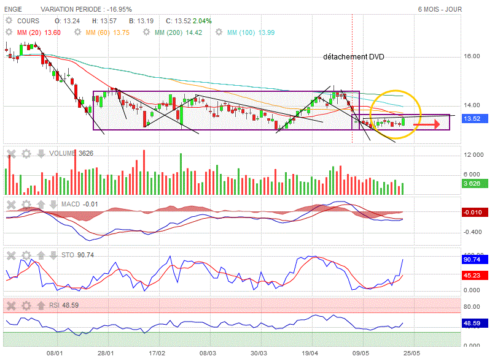
Task: Move the RSI panel up with arrow
Action: pyautogui.click(x=41, y=305)
